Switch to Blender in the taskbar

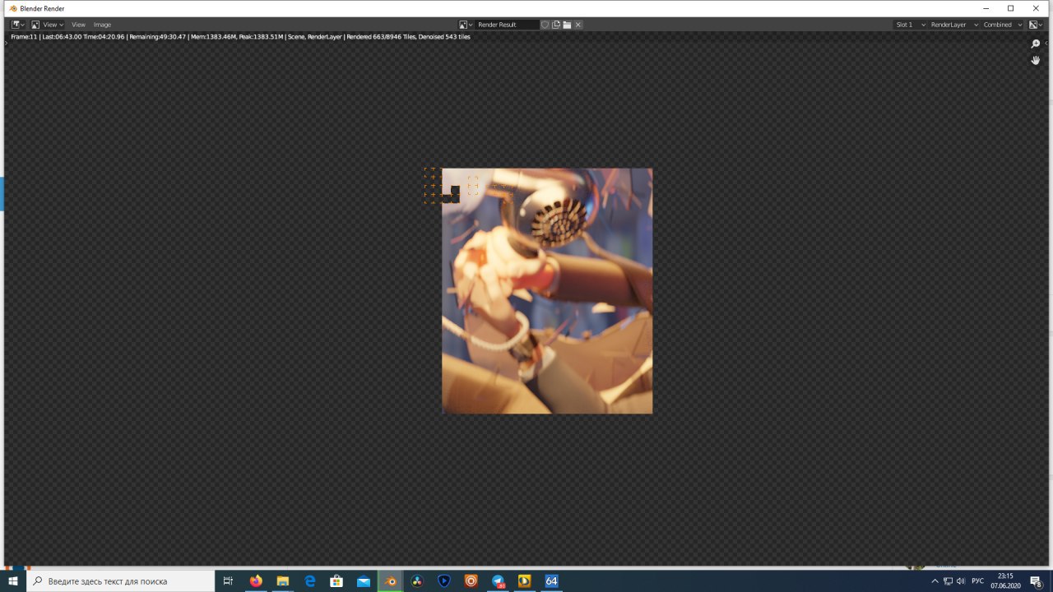click(391, 580)
